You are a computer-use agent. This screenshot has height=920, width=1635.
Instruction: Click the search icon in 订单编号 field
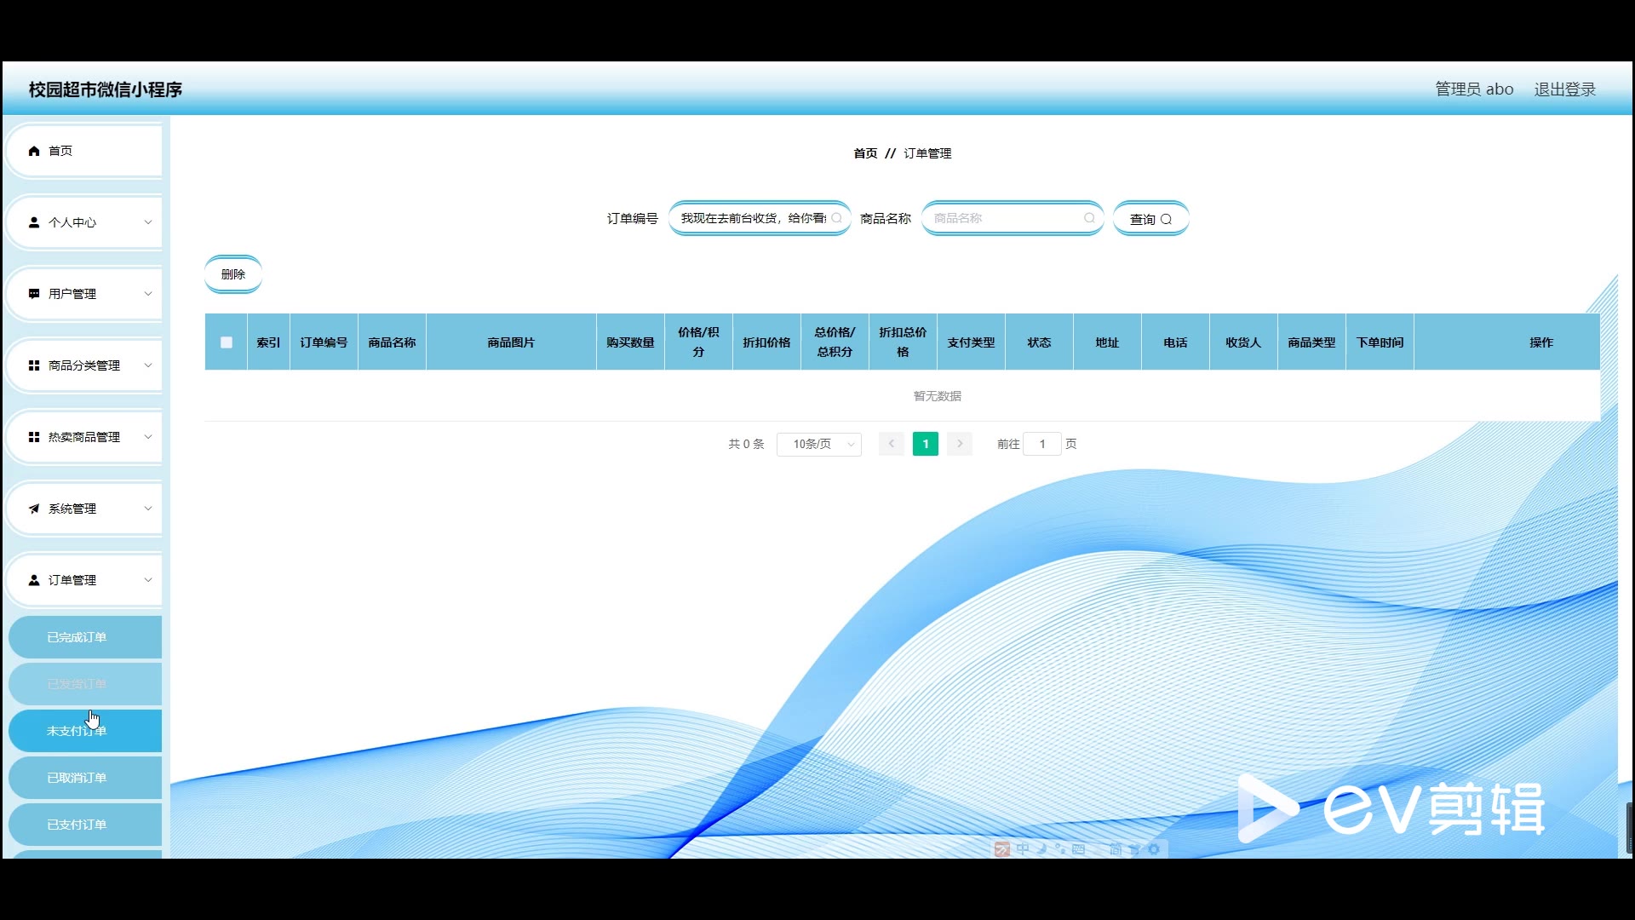(836, 218)
